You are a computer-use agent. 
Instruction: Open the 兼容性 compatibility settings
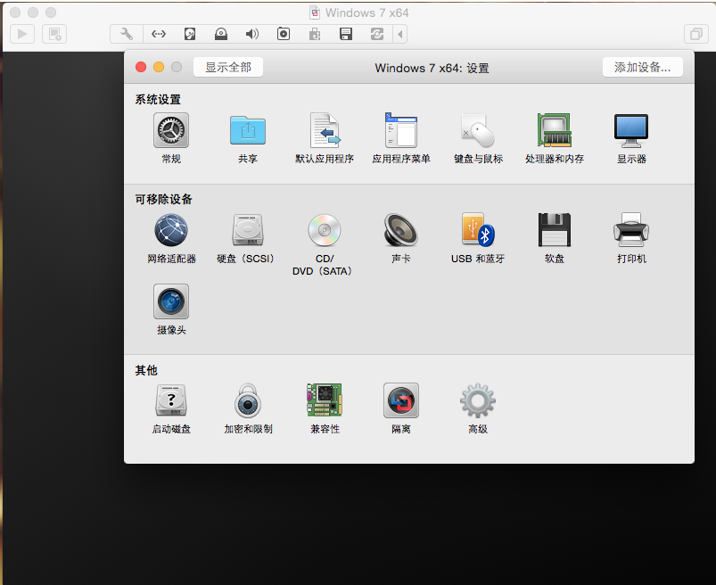click(x=325, y=400)
